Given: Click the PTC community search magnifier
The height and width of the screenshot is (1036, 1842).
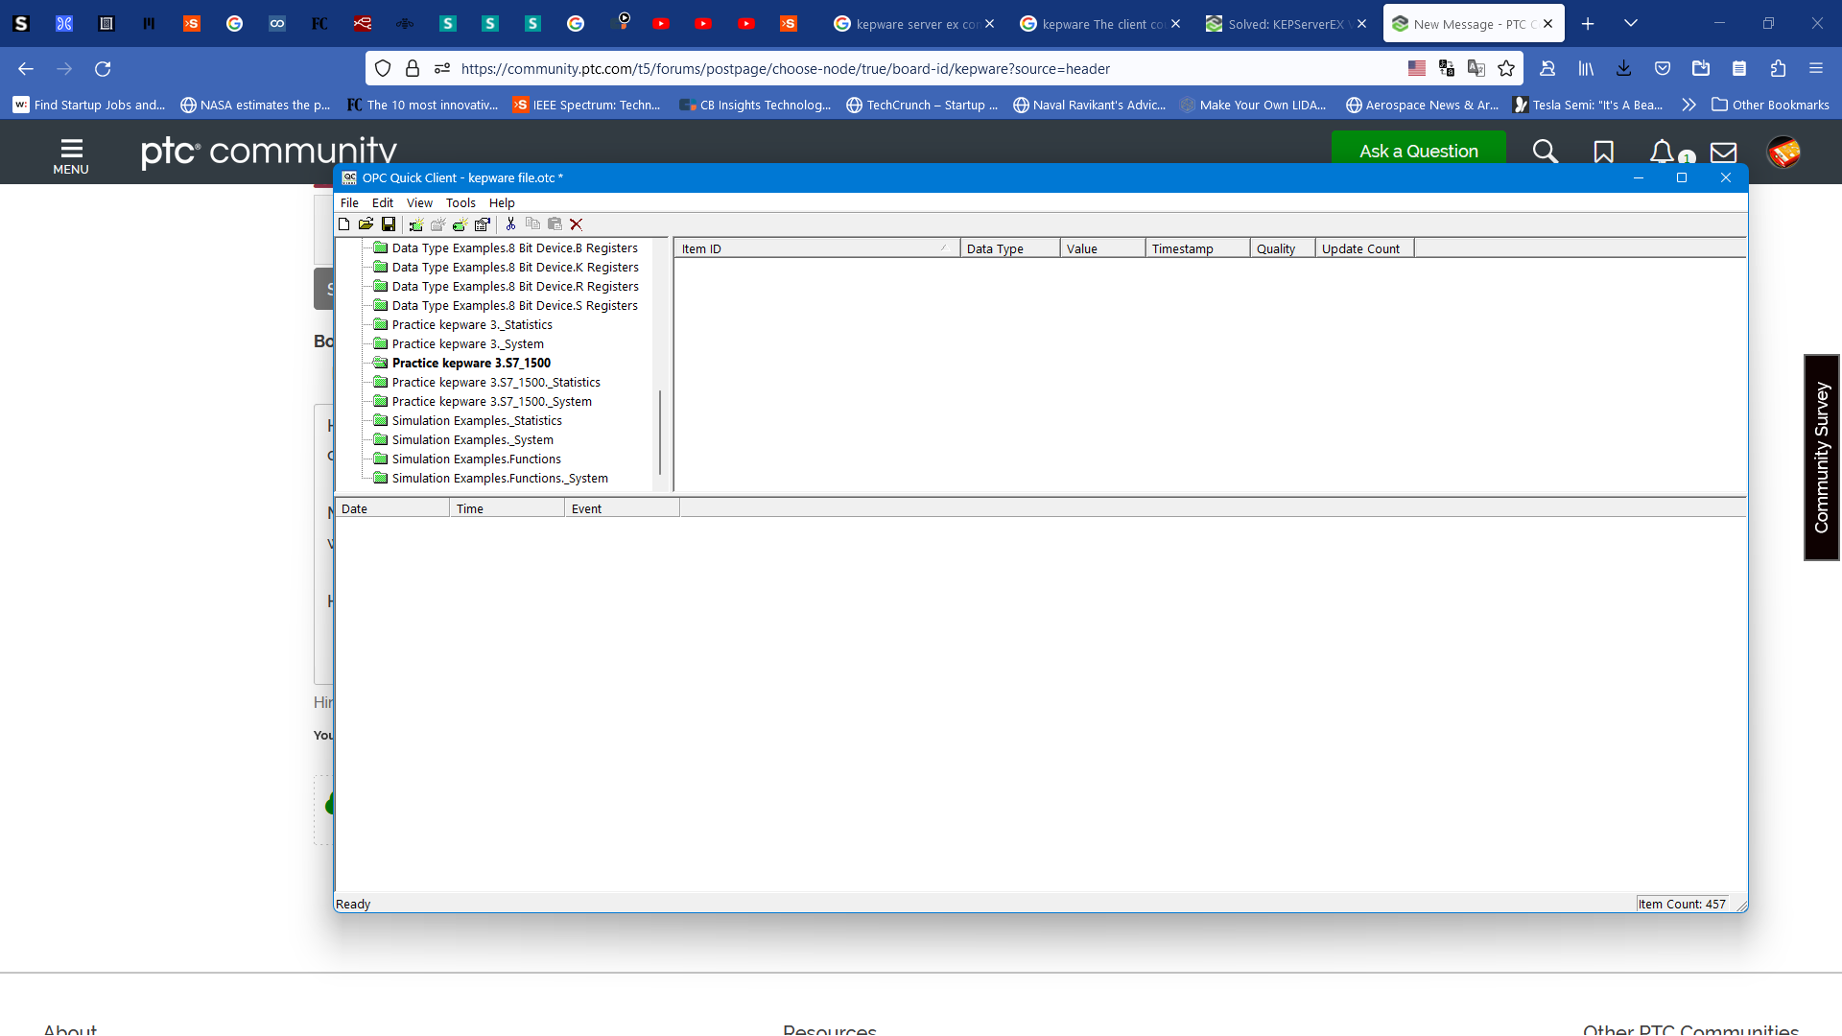Looking at the screenshot, I should (x=1545, y=152).
